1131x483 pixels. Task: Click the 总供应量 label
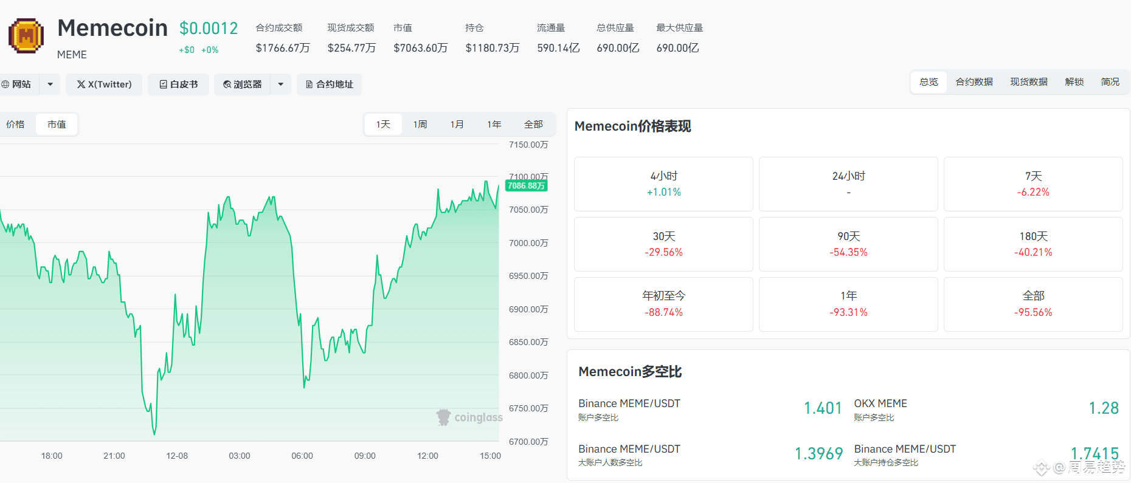pyautogui.click(x=615, y=28)
